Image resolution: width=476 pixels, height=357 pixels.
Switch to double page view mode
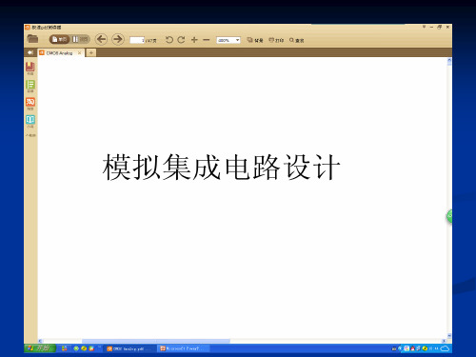[x=80, y=39]
